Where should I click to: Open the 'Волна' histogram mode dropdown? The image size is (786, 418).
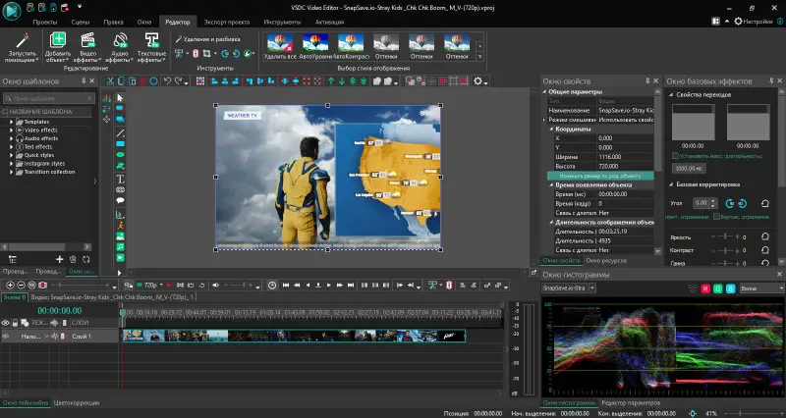tap(761, 288)
